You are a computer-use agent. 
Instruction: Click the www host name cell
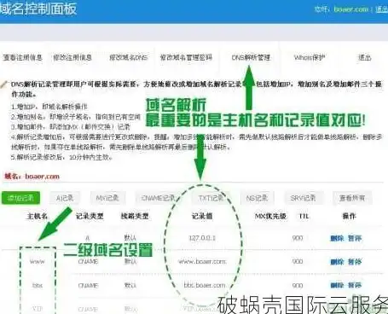(38, 261)
